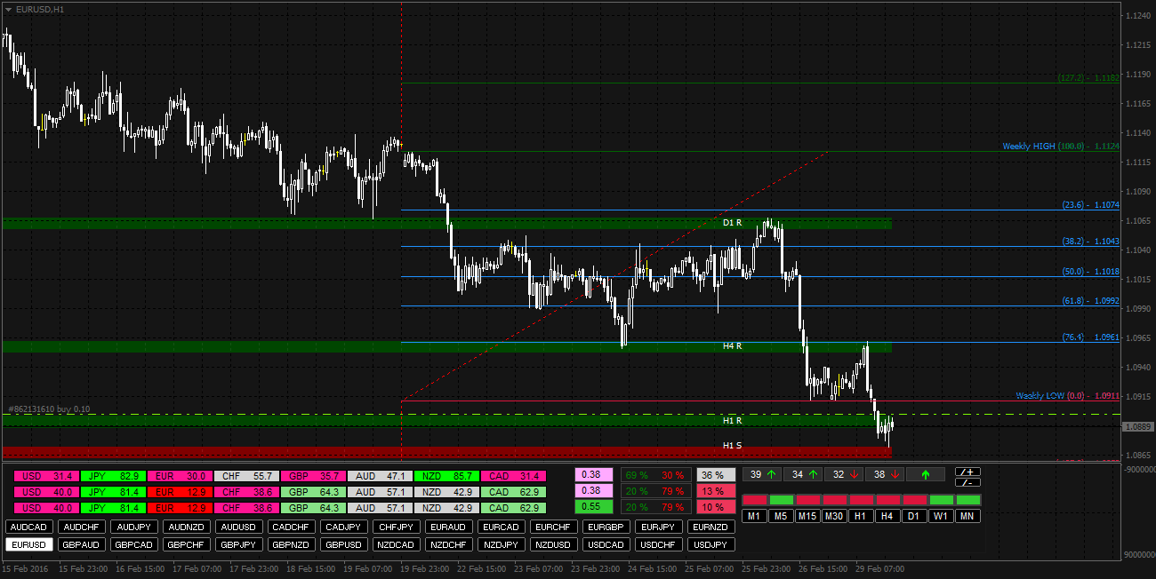Click the Weekly LOW (0.0) label

click(x=1068, y=396)
